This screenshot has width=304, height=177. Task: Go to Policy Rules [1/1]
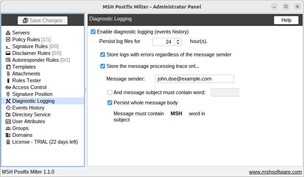pyautogui.click(x=31, y=40)
